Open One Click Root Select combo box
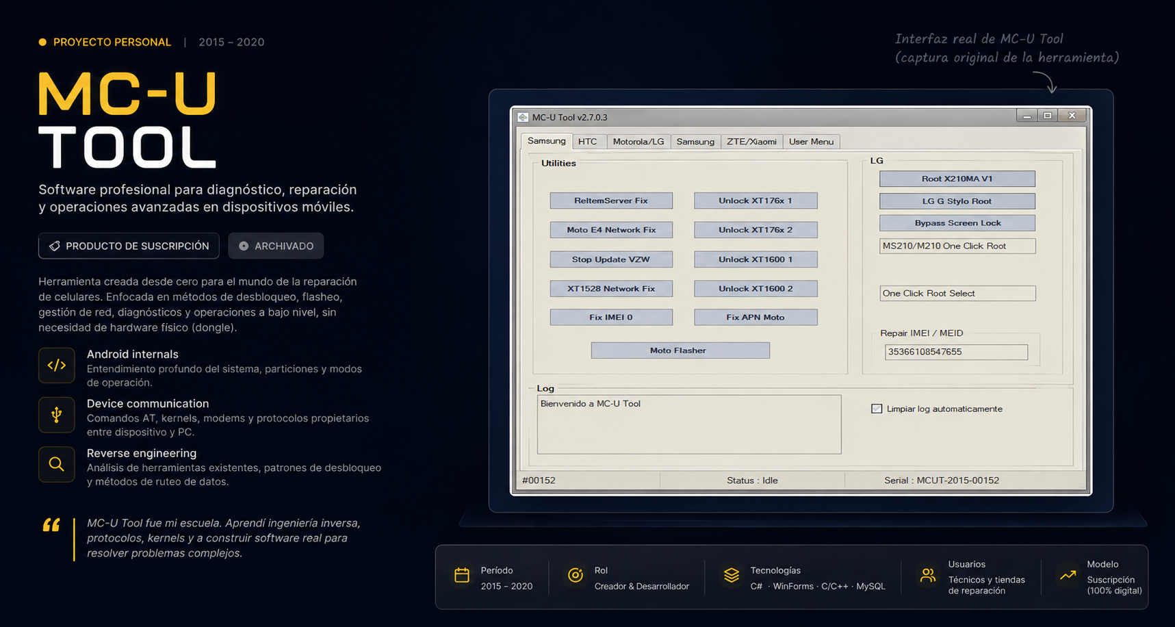The width and height of the screenshot is (1175, 627). click(x=957, y=293)
